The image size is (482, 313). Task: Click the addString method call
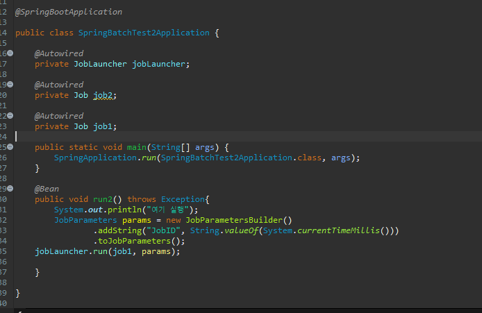(119, 230)
